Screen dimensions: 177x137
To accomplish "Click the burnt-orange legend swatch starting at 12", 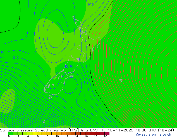I will coord(68,133).
